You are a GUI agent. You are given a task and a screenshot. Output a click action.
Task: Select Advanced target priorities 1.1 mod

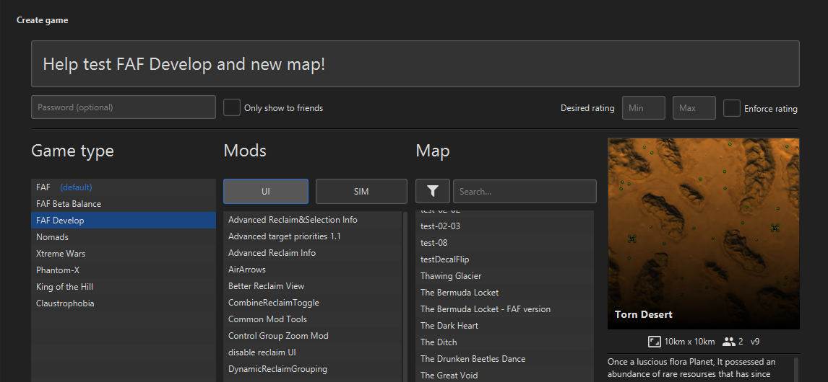[313, 236]
